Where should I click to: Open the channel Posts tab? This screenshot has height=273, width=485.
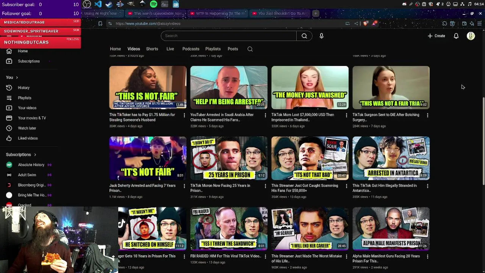tap(233, 49)
